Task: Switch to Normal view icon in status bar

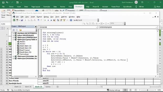Action: tap(125, 90)
